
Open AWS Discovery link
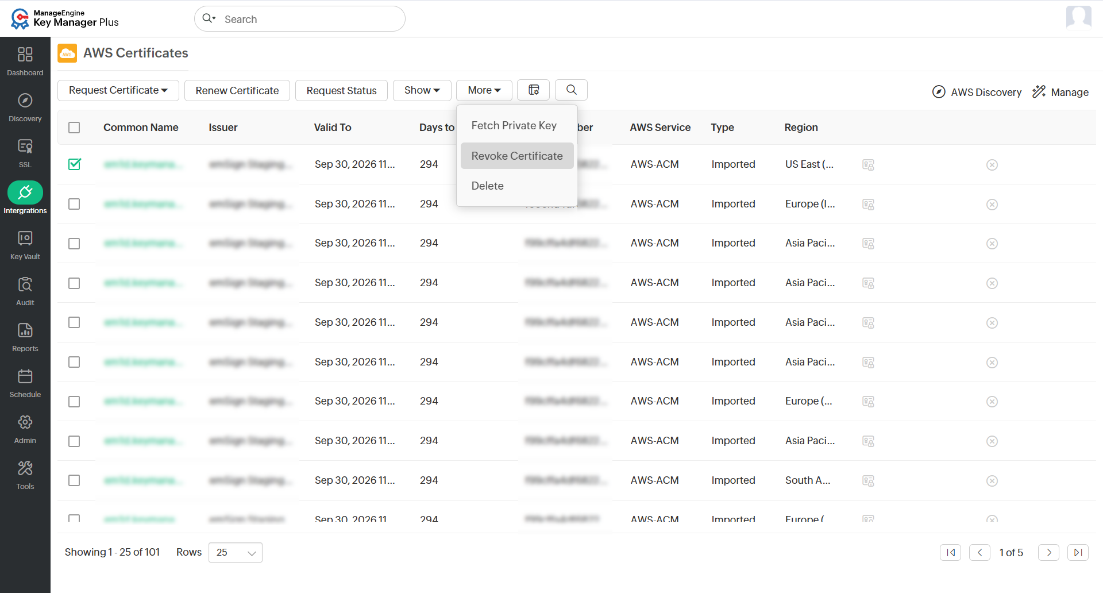[977, 92]
